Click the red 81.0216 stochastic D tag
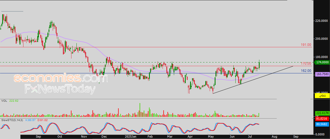330x139 pixels. point(322,119)
